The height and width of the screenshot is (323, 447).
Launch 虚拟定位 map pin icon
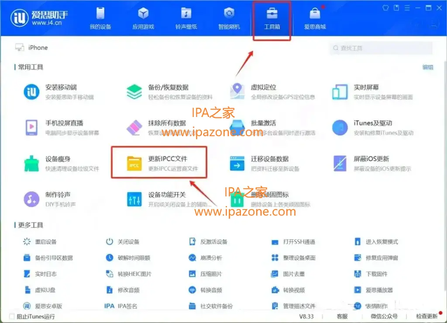[x=237, y=91]
